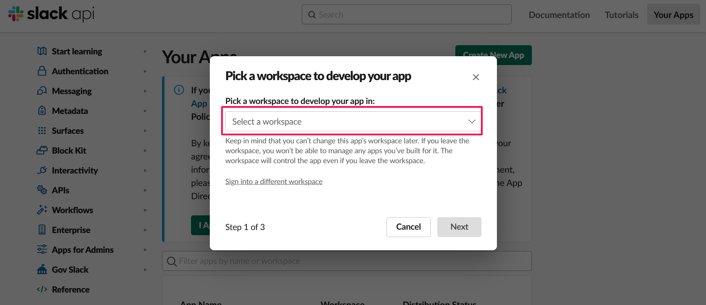Click the Authentication lock icon
The image size is (706, 305).
[x=42, y=71]
